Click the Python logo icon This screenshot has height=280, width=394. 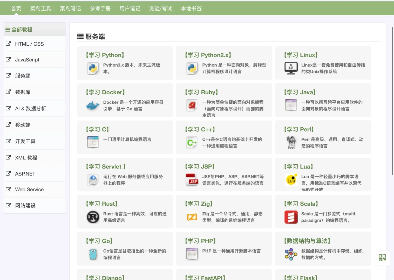tap(93, 68)
